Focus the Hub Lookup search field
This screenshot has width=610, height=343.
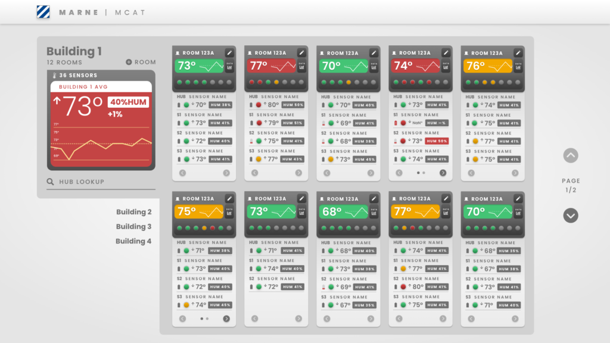tap(101, 182)
